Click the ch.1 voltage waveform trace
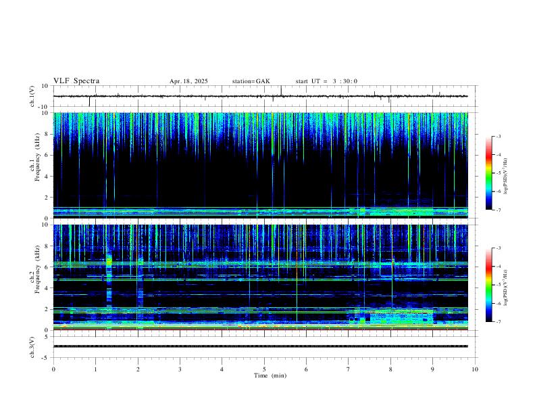Viewport: 535px width, 414px height. [x=260, y=96]
